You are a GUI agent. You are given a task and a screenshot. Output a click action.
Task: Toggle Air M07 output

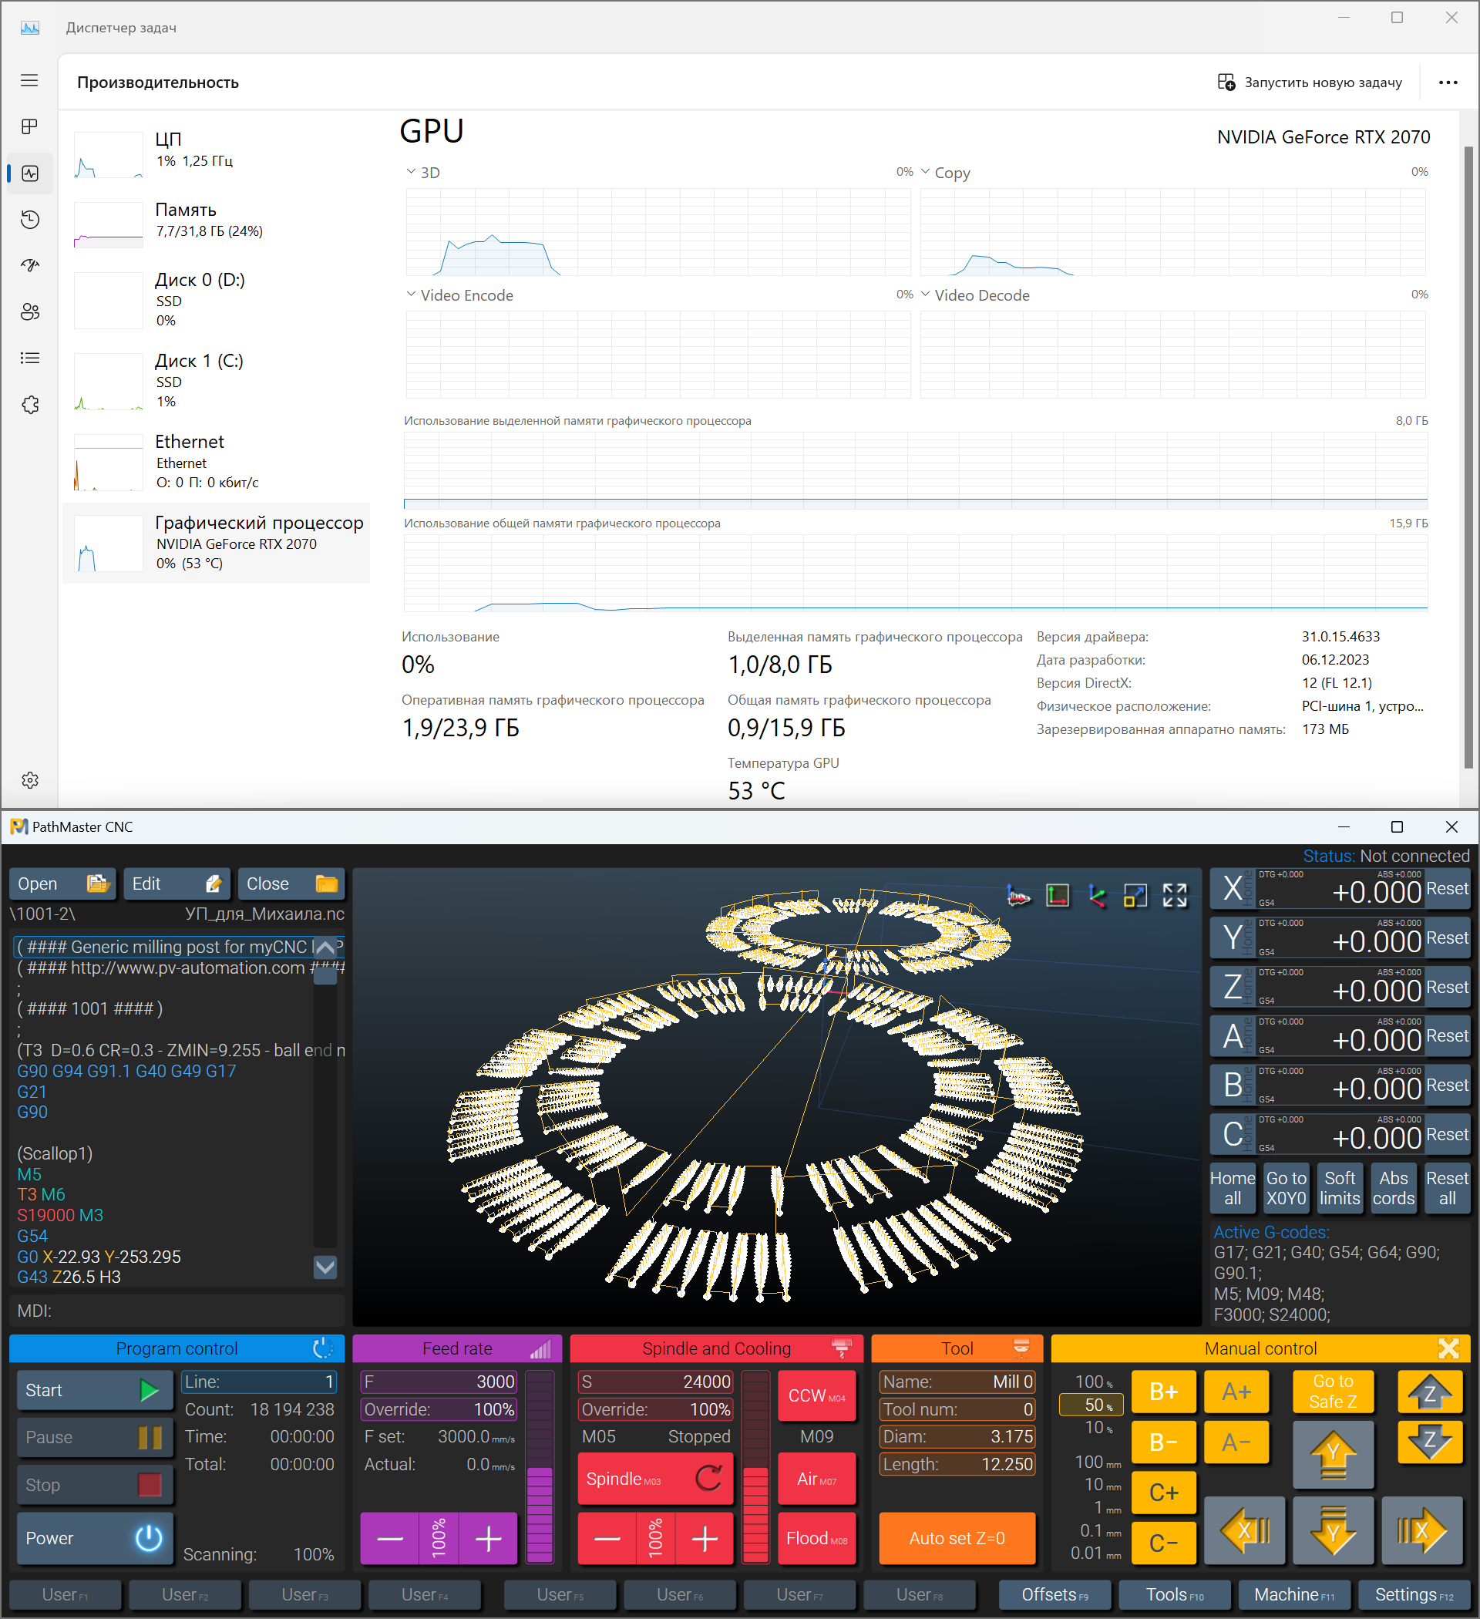coord(816,1479)
